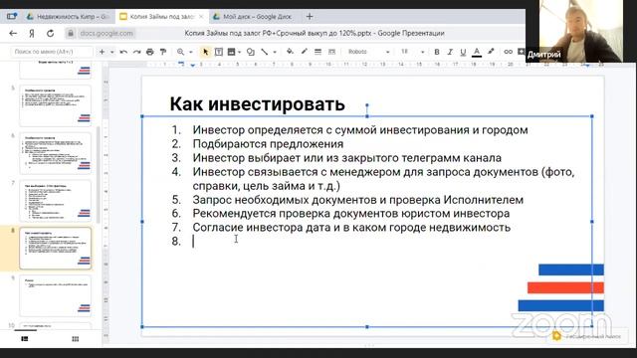The width and height of the screenshot is (637, 358).
Task: Click the Fill color bucket icon
Action: pyautogui.click(x=290, y=51)
